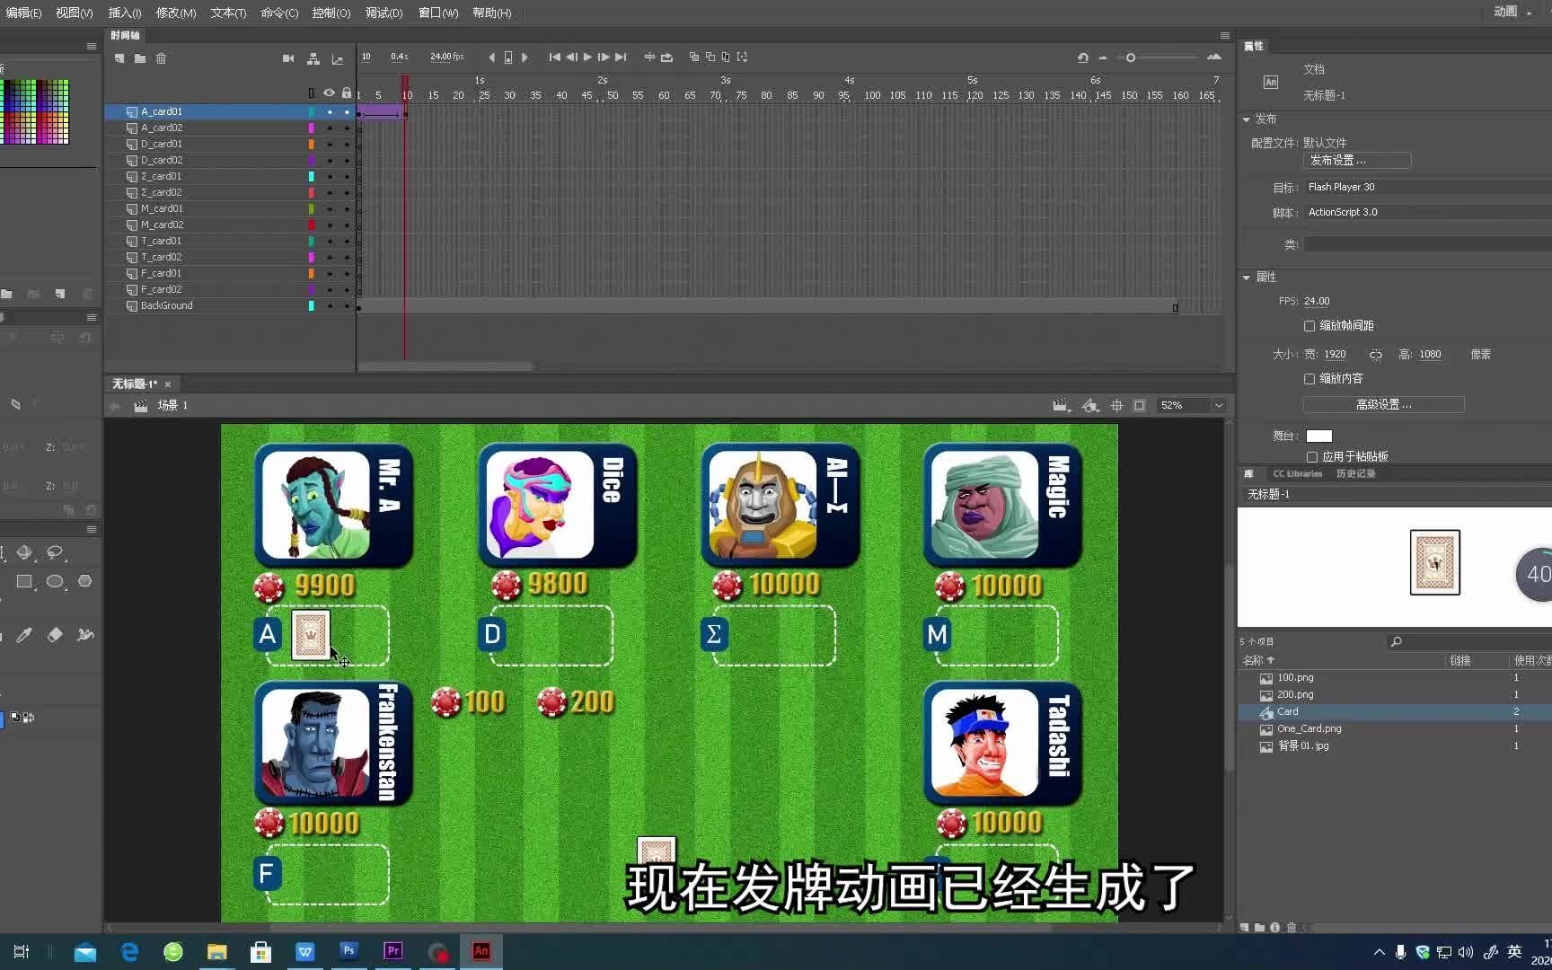This screenshot has height=970, width=1552.
Task: Toggle visibility of the A_card01 layer
Action: [329, 111]
